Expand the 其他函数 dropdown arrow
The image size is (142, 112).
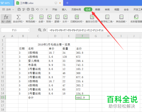coord(126,22)
